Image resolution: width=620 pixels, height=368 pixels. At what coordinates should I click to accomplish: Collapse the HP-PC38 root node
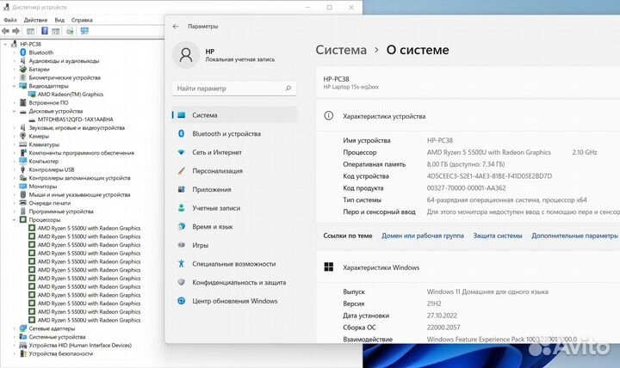5,44
